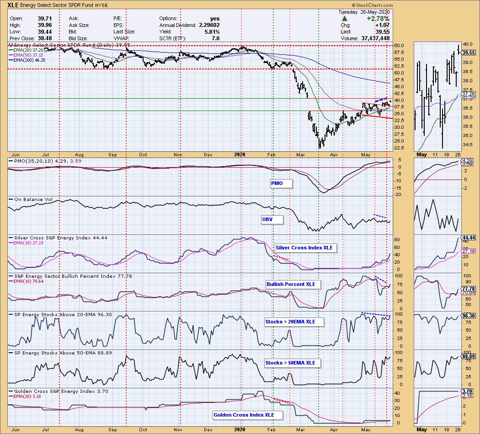This screenshot has width=480, height=434.
Task: Click the On Balance Vol panel title
Action: tap(31, 200)
